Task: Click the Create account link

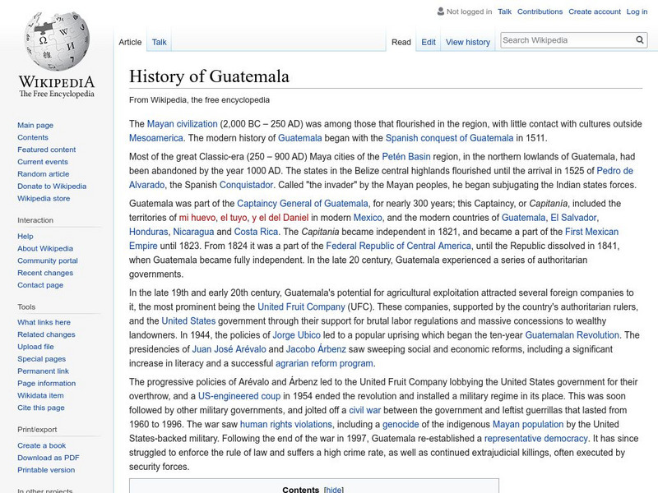Action: 593,12
